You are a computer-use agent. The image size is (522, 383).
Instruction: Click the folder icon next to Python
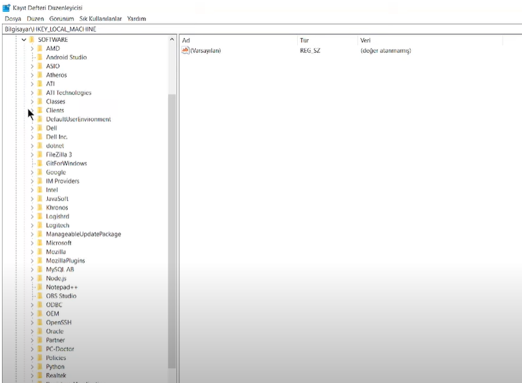[x=39, y=367]
